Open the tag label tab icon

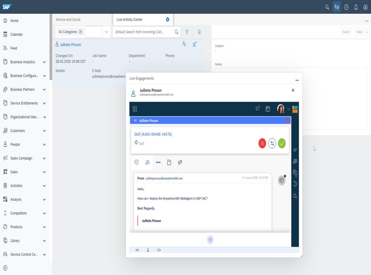180,162
